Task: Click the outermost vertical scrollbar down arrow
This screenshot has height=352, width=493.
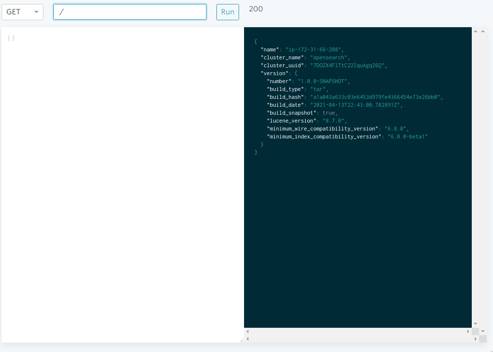Action: point(483,331)
